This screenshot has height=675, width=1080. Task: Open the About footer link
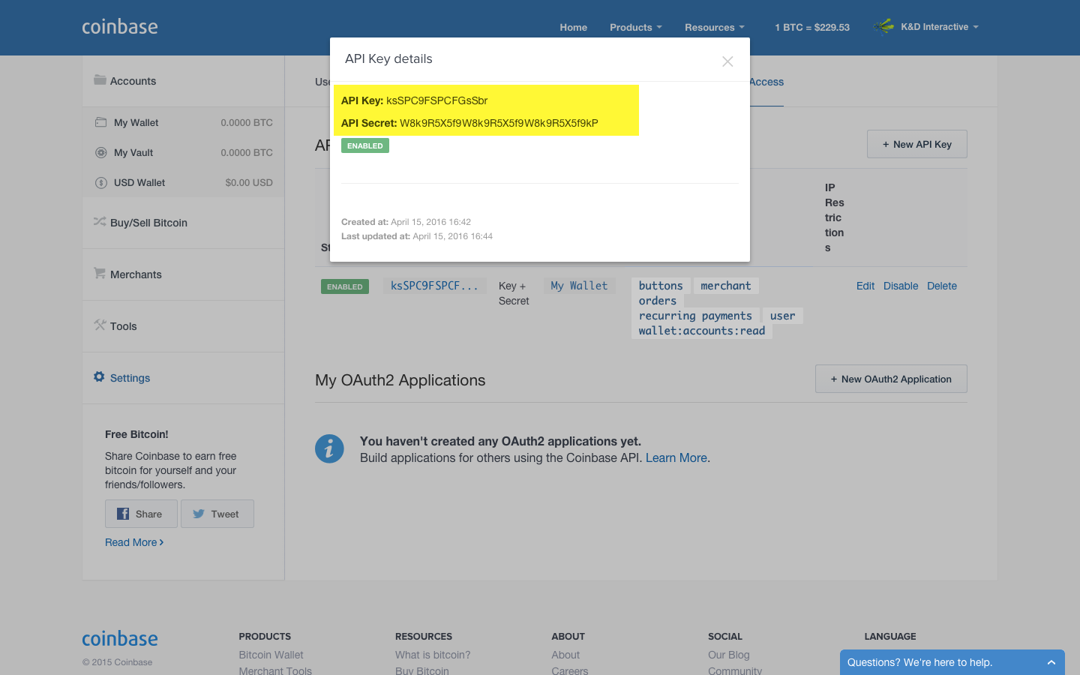tap(565, 655)
